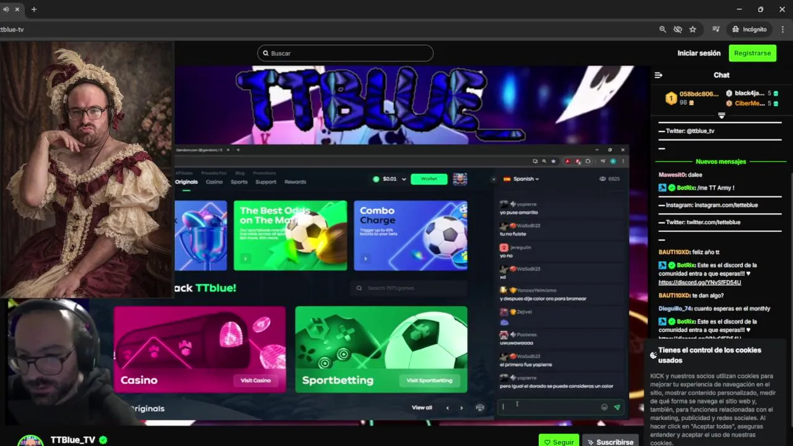Screen dimensions: 793x446
Task: Select Sports tab in Gamdom navigation
Action: coord(239,181)
